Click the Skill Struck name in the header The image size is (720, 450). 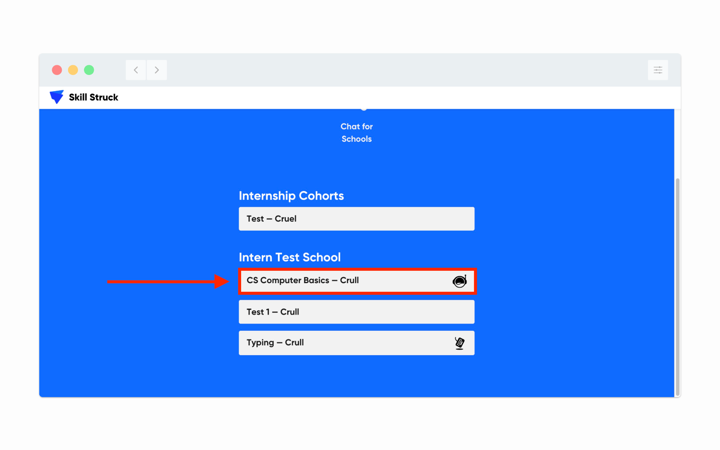(93, 97)
